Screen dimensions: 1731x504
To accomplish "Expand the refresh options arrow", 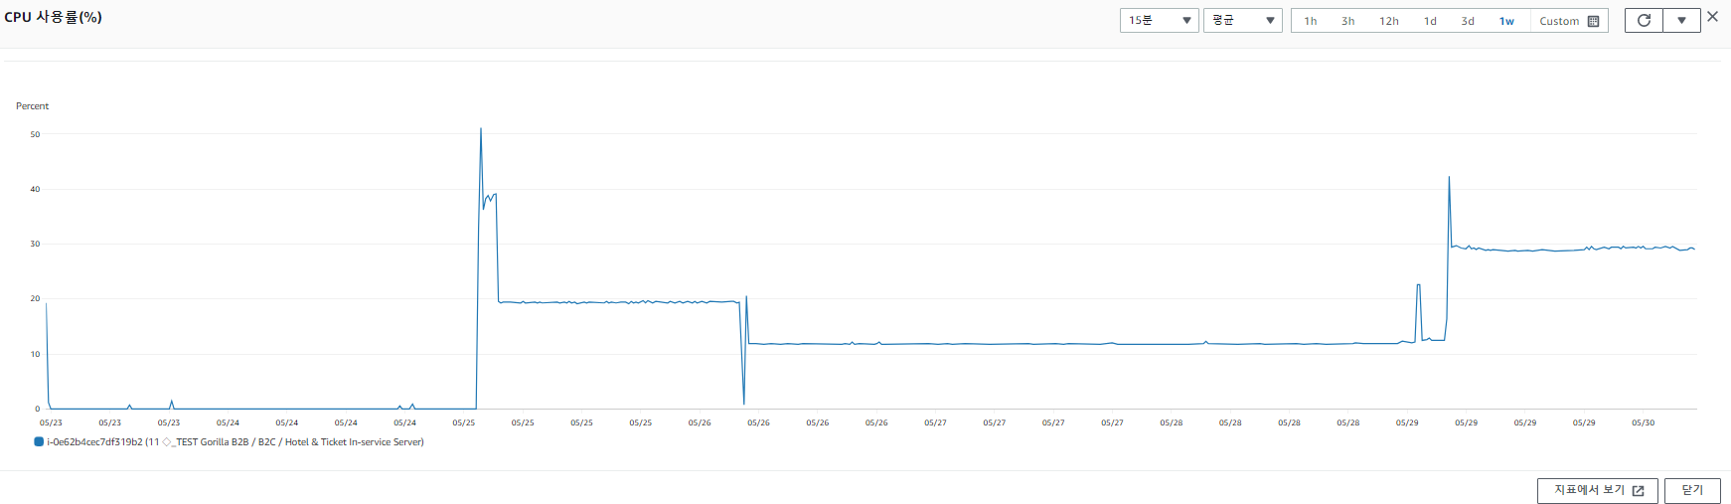I will point(1681,20).
